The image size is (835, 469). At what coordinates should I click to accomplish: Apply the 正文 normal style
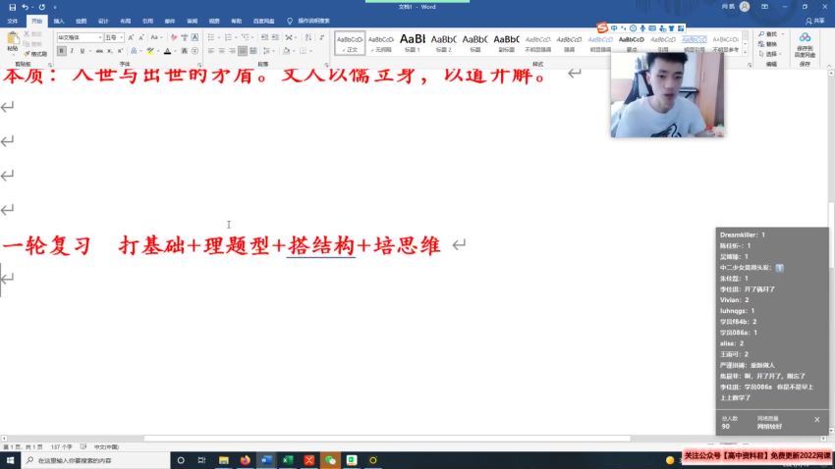(350, 42)
